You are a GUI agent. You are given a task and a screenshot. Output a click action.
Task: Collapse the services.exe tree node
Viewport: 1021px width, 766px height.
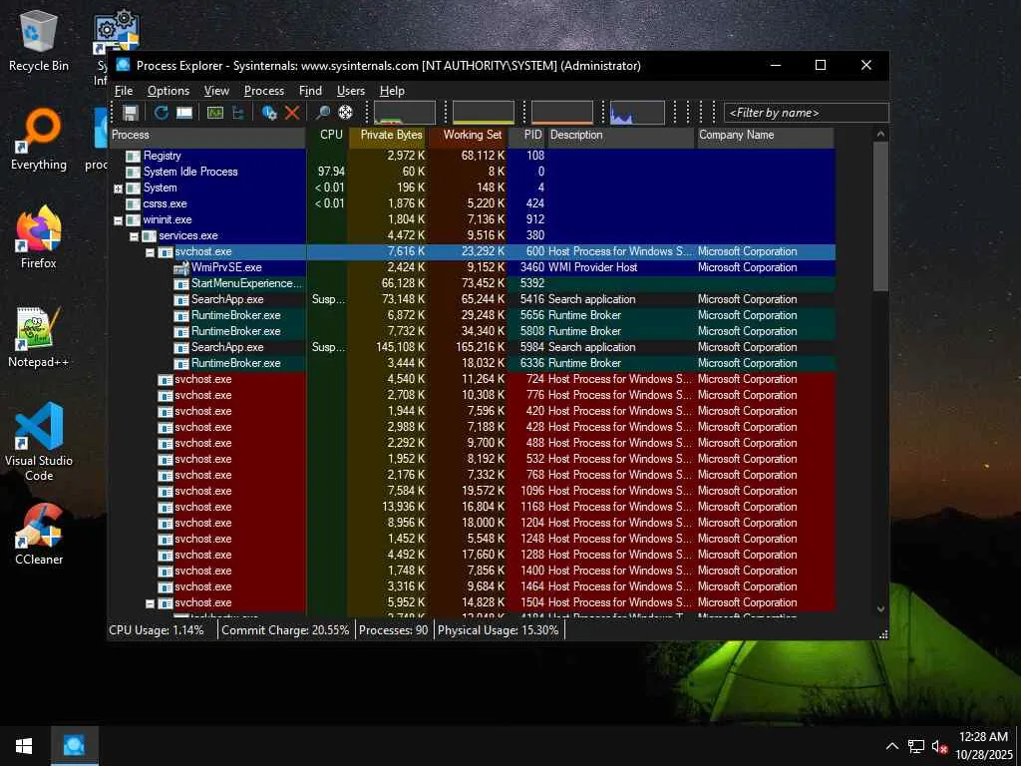(135, 236)
